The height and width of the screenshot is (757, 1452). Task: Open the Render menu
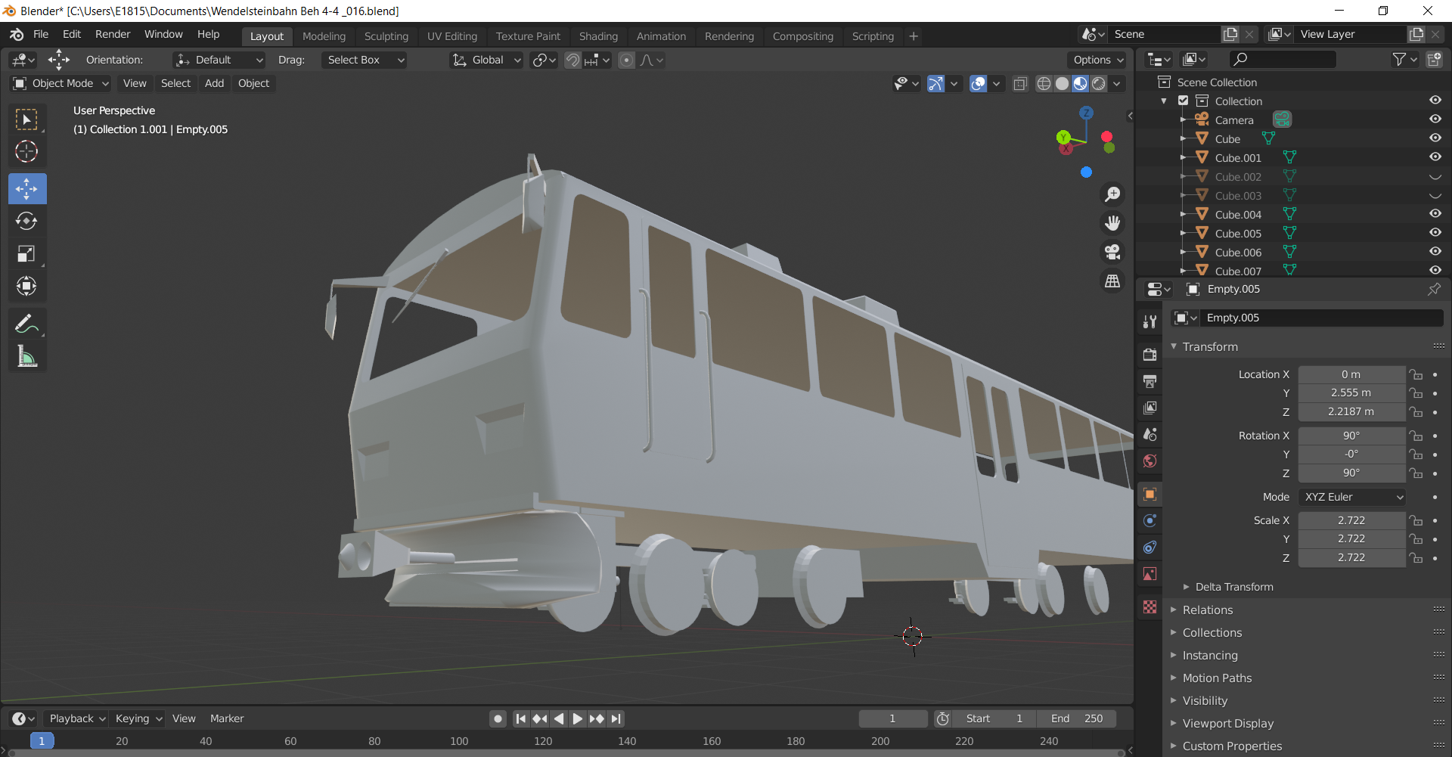click(113, 35)
